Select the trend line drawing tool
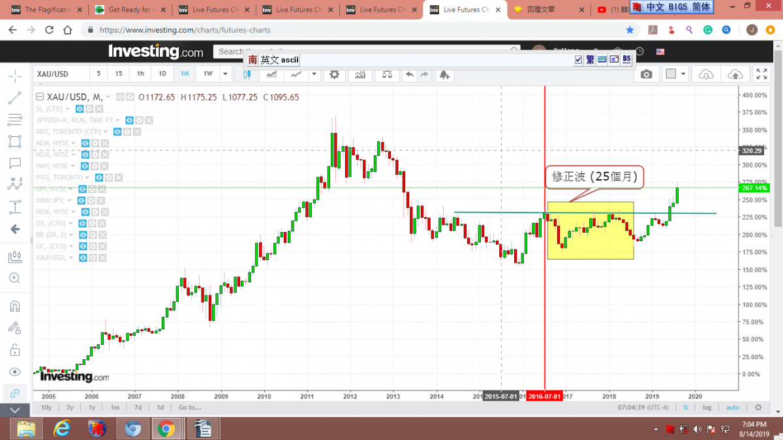This screenshot has width=783, height=440. click(14, 98)
